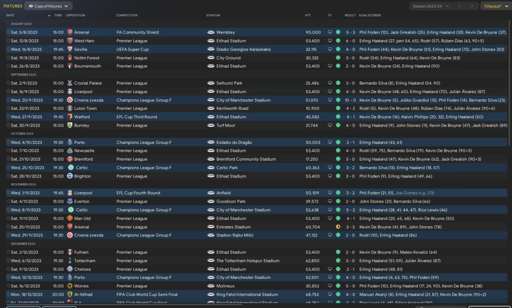Click the West Ham club badge
This screenshot has height=308, width=512.
pyautogui.click(x=70, y=41)
